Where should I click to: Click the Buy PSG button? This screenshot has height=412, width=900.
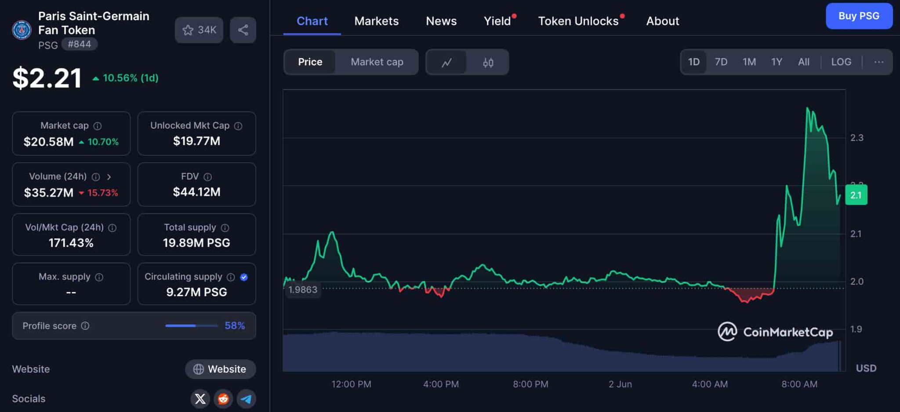859,16
